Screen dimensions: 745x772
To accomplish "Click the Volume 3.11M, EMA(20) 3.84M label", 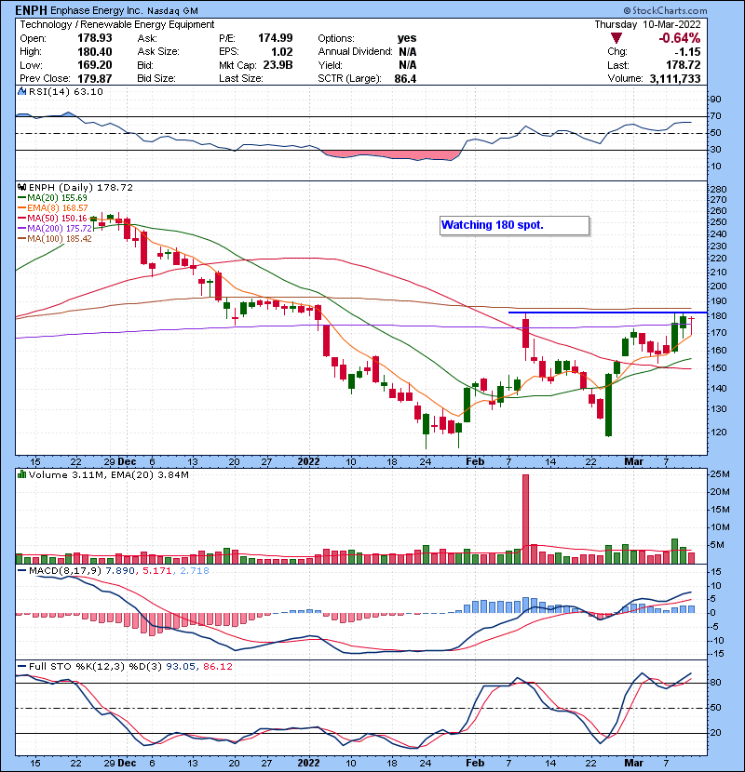I will tap(108, 474).
